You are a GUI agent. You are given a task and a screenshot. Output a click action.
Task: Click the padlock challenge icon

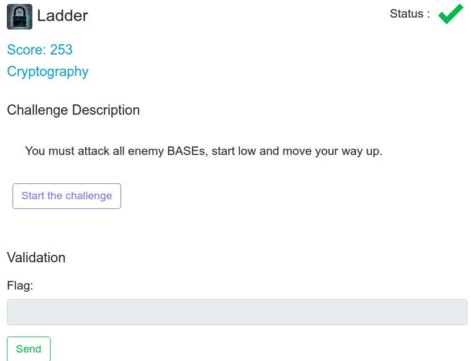click(19, 16)
